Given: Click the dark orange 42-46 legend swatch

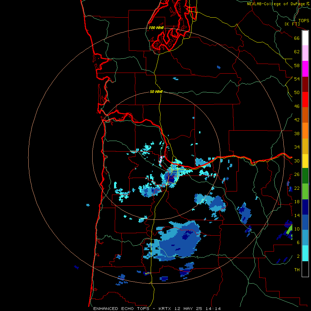Looking at the screenshot, I should [x=305, y=115].
